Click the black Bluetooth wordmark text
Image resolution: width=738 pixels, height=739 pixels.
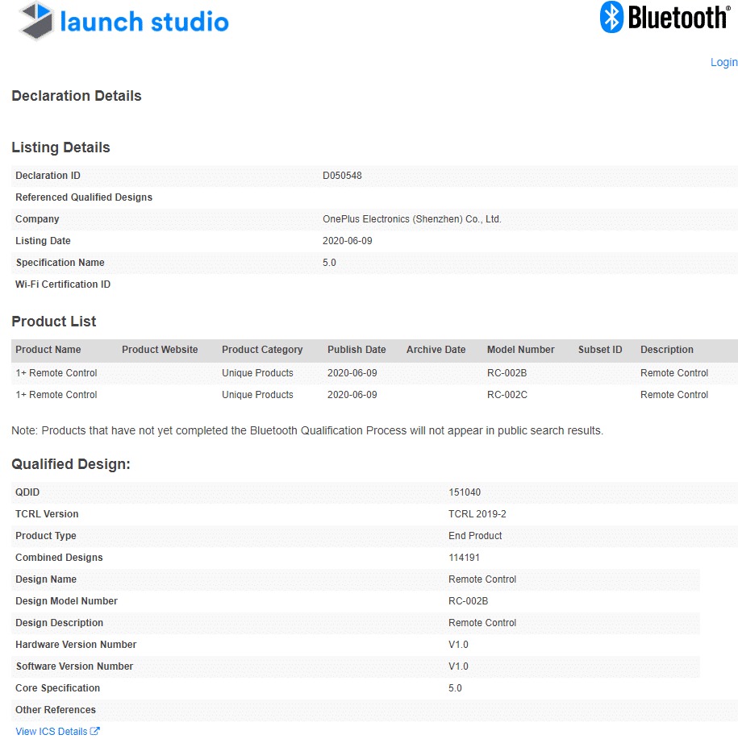678,17
